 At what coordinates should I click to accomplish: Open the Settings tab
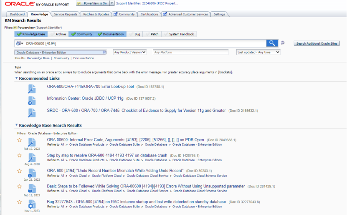click(219, 14)
